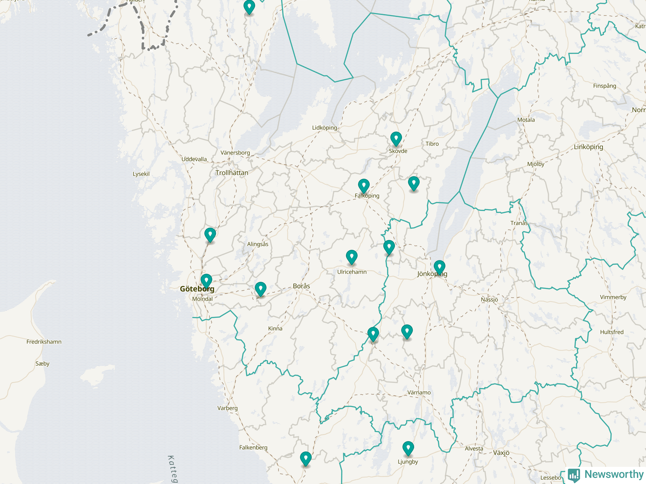Open the marker on Göteborg

click(206, 281)
